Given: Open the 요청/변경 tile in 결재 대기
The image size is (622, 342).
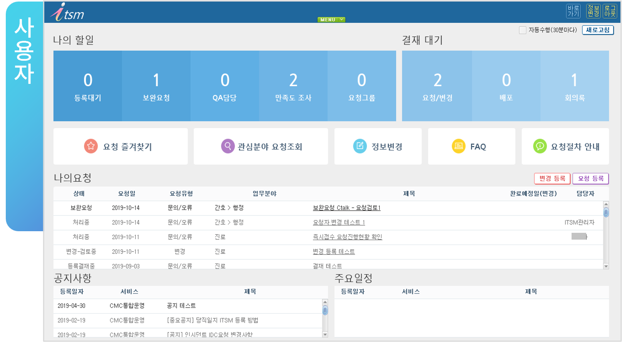Looking at the screenshot, I should click(437, 86).
